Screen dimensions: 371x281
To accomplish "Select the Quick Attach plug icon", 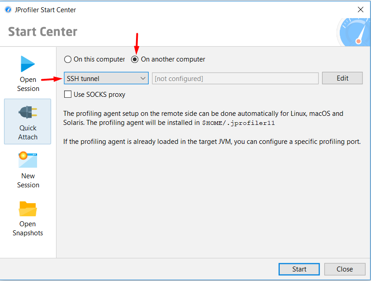I will coord(28,112).
